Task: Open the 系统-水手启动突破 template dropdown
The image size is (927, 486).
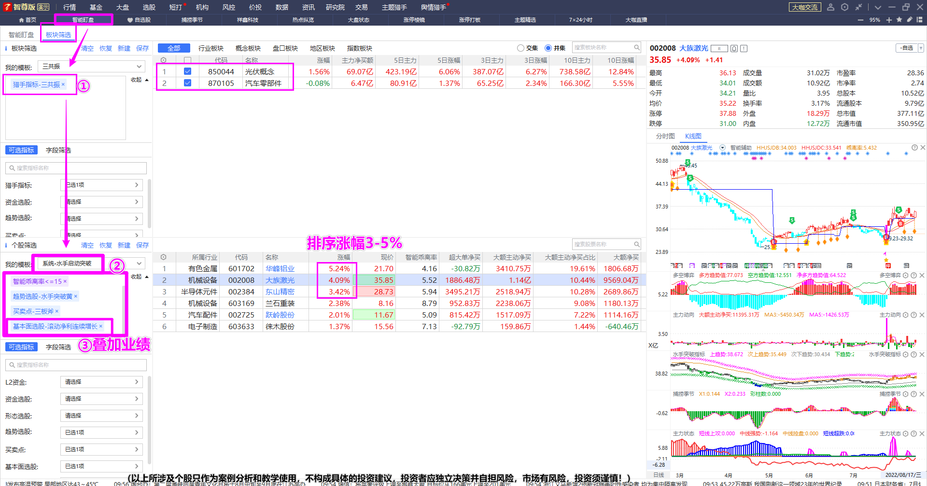Action: point(91,264)
